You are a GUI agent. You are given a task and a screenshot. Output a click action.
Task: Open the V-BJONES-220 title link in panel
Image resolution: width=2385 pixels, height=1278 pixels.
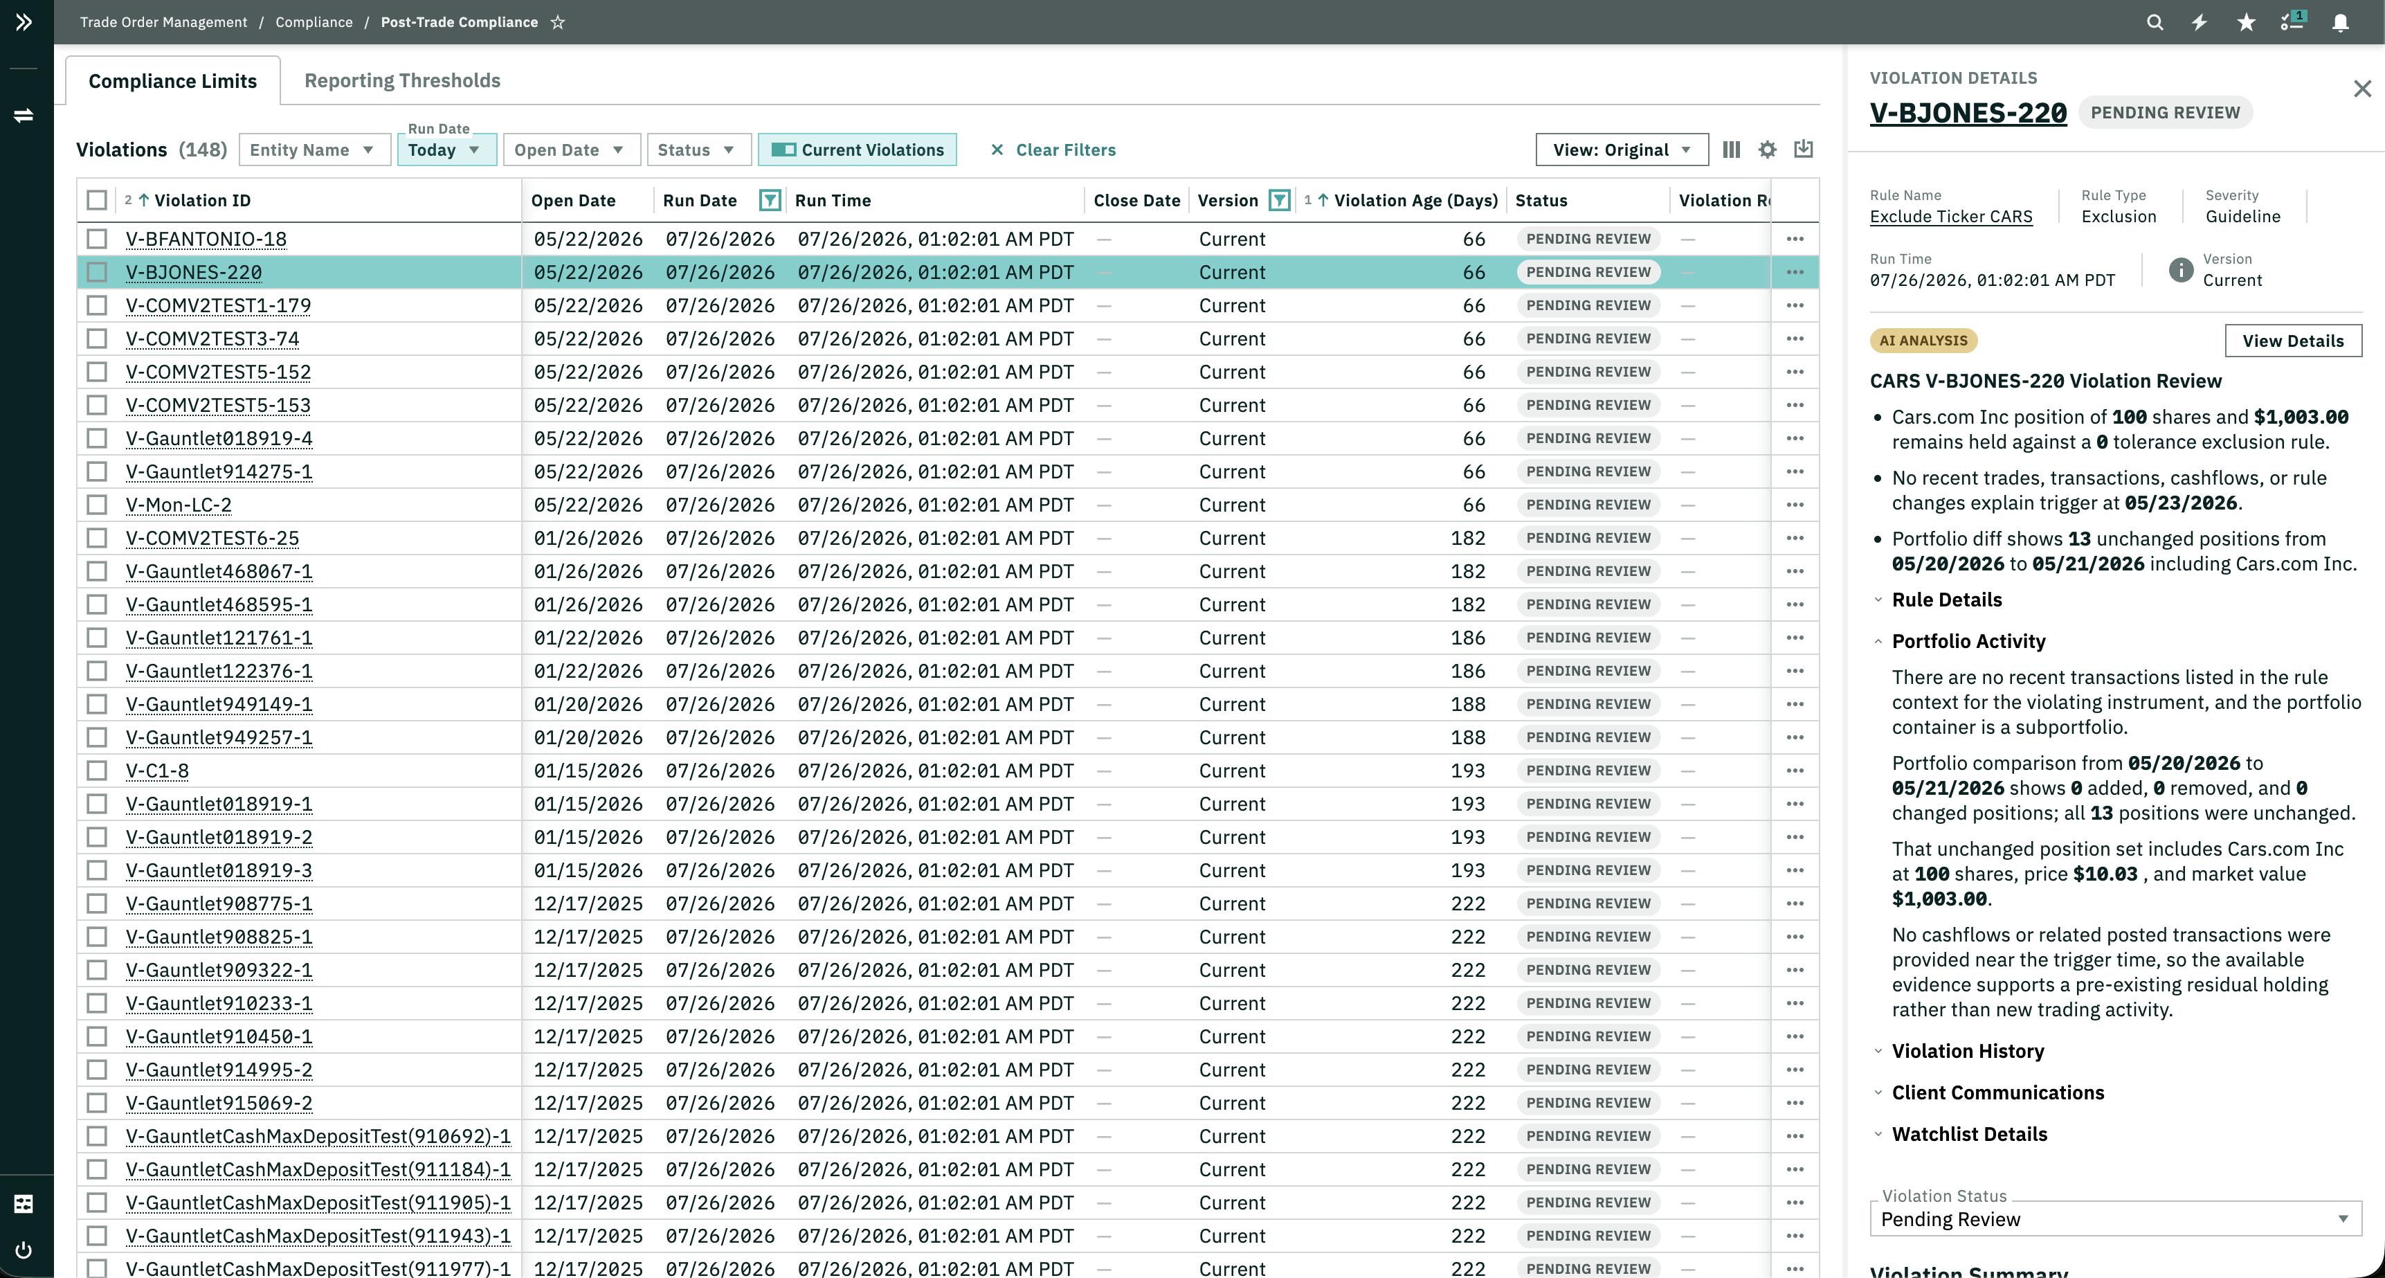pos(1968,113)
